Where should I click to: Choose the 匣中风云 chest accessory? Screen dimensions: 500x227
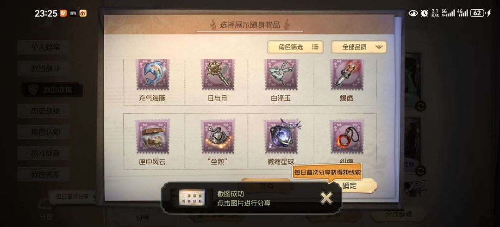coord(152,136)
